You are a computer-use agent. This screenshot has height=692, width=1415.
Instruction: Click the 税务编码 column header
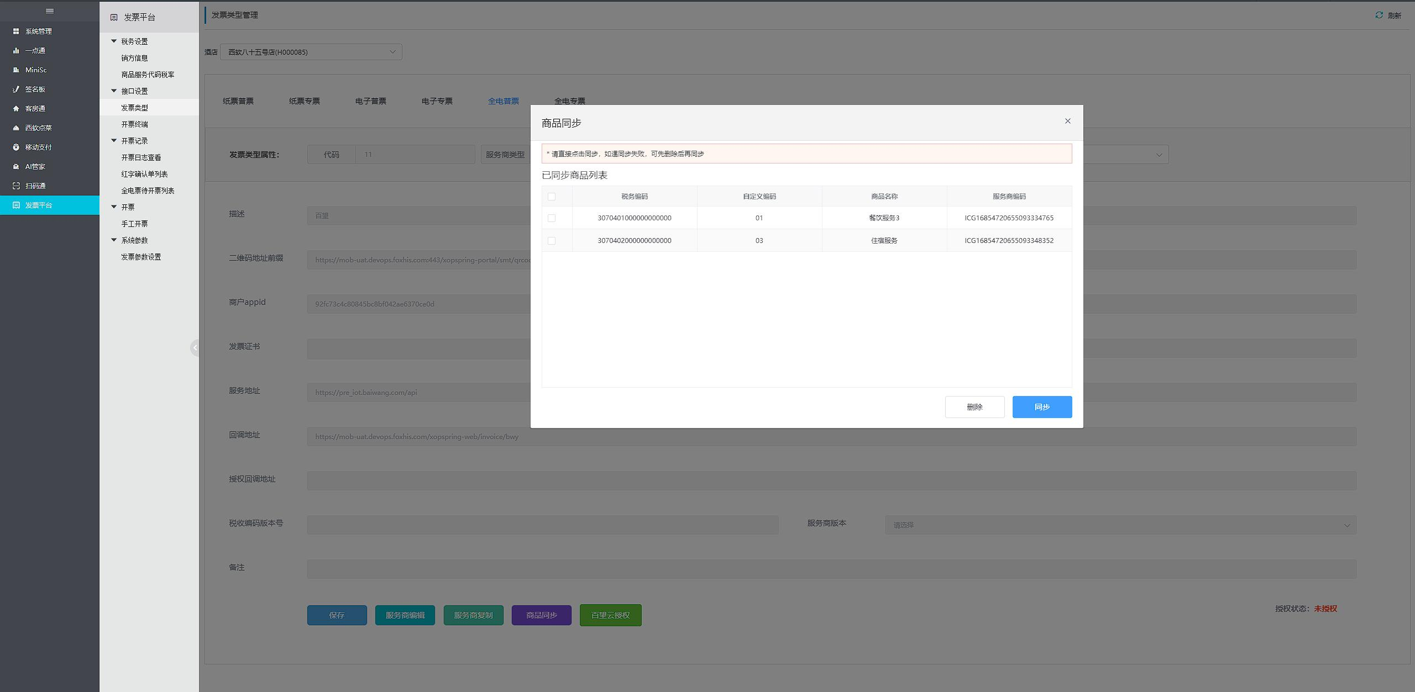[635, 197]
